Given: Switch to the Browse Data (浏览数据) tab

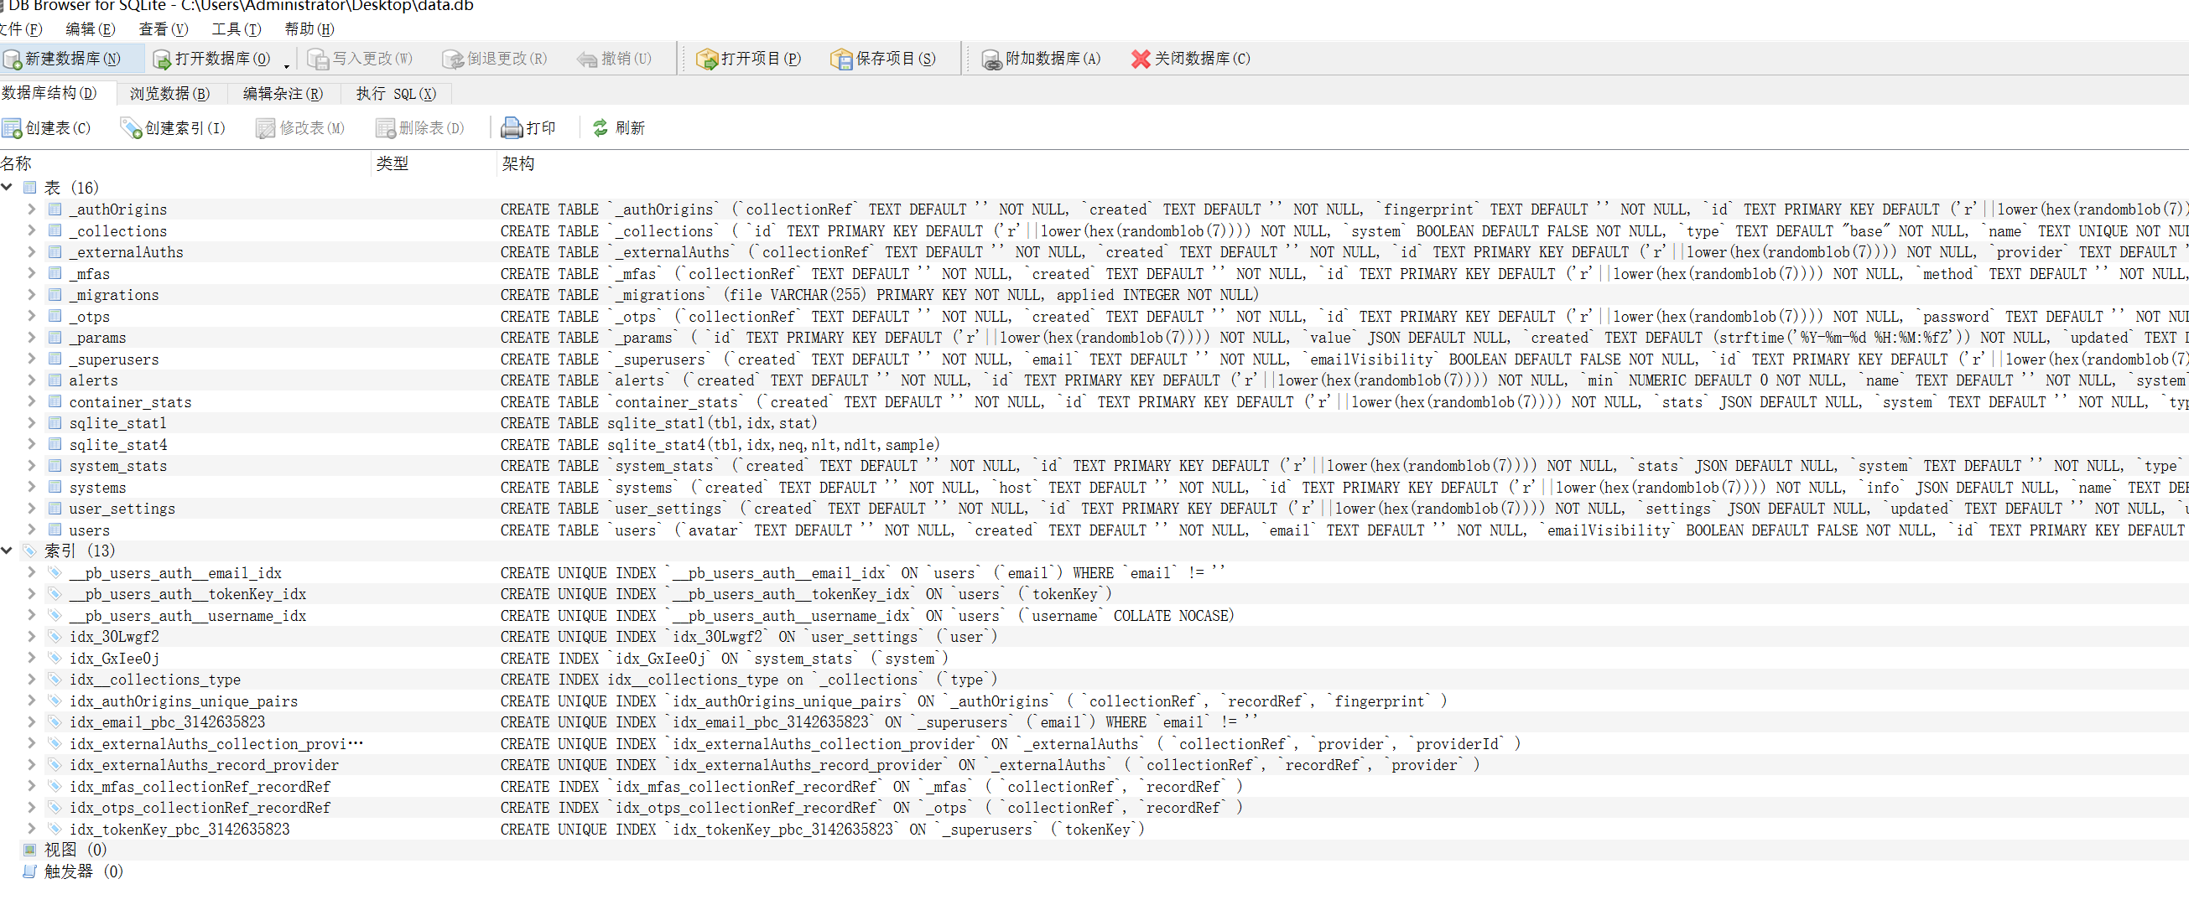Looking at the screenshot, I should coord(169,93).
